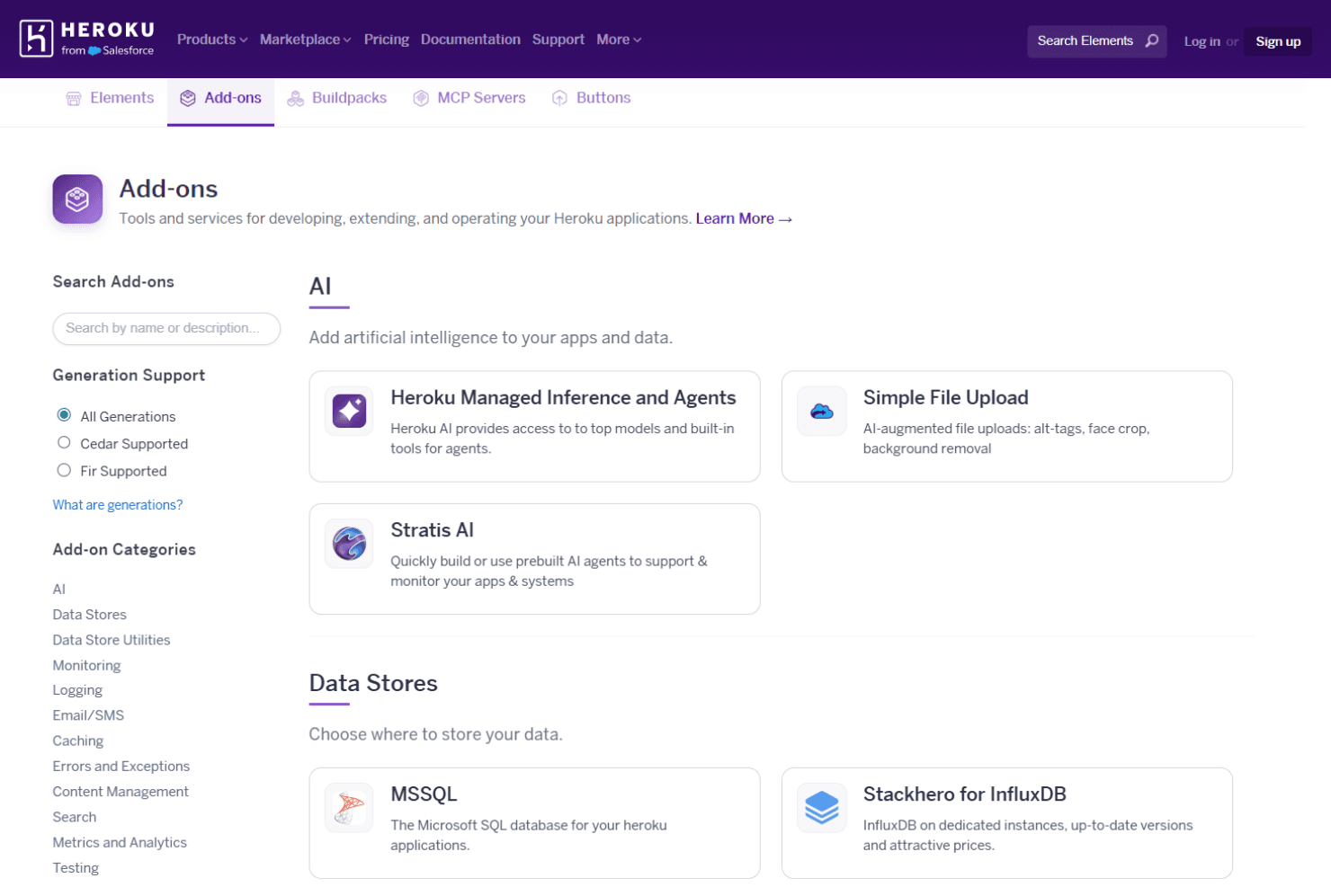Focus the Search by name or description field
Viewport: 1331px width, 887px height.
point(166,328)
